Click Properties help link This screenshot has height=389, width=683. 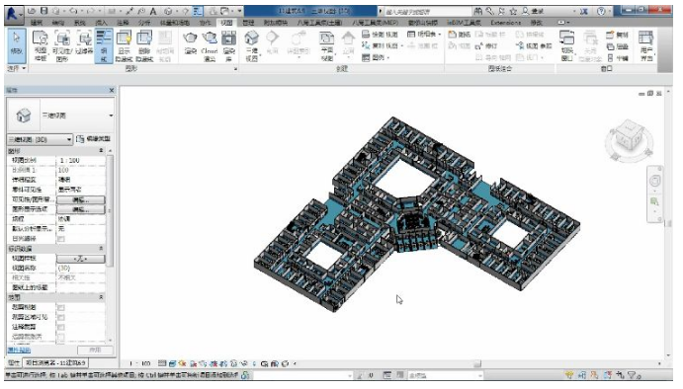[19, 350]
